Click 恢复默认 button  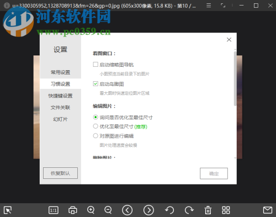point(60,173)
